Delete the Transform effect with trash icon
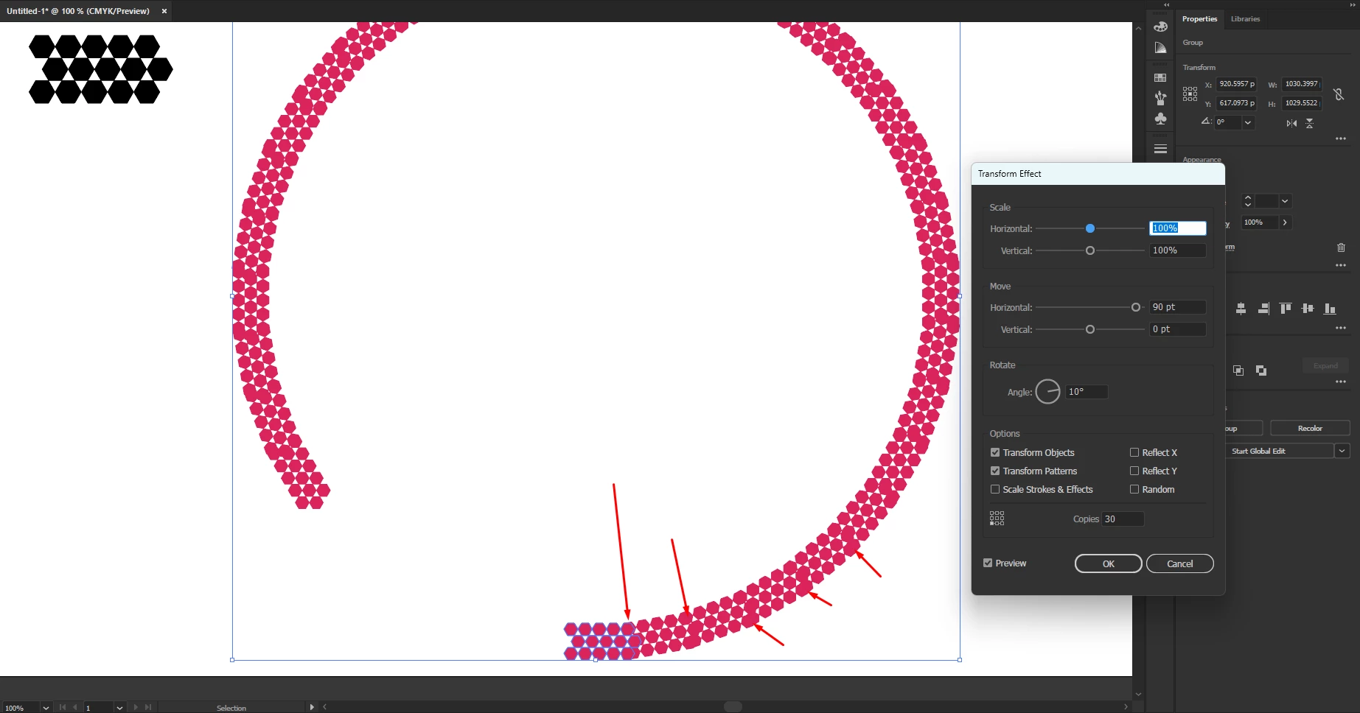This screenshot has height=713, width=1360. click(1341, 247)
